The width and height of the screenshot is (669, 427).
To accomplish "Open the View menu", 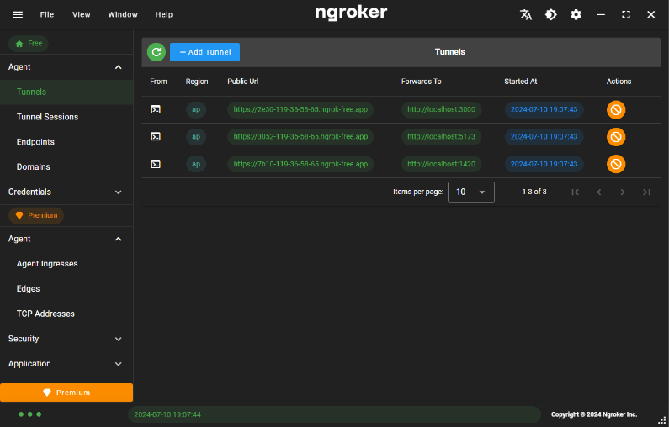I will click(81, 14).
